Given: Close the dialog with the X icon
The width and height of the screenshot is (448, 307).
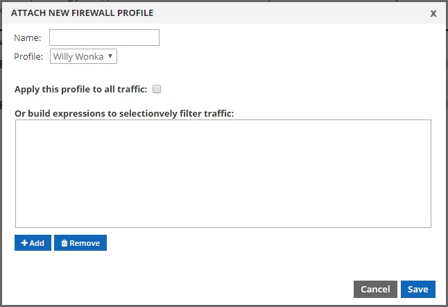Looking at the screenshot, I should pos(433,13).
